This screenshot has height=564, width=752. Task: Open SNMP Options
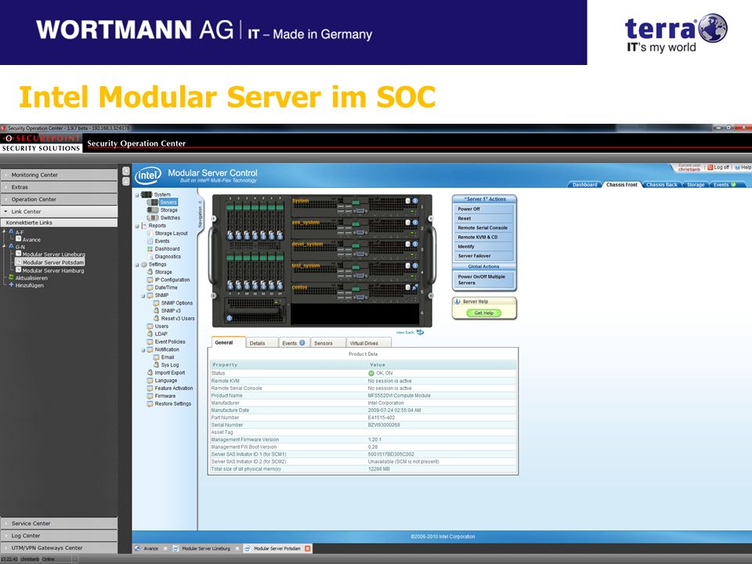pos(176,303)
